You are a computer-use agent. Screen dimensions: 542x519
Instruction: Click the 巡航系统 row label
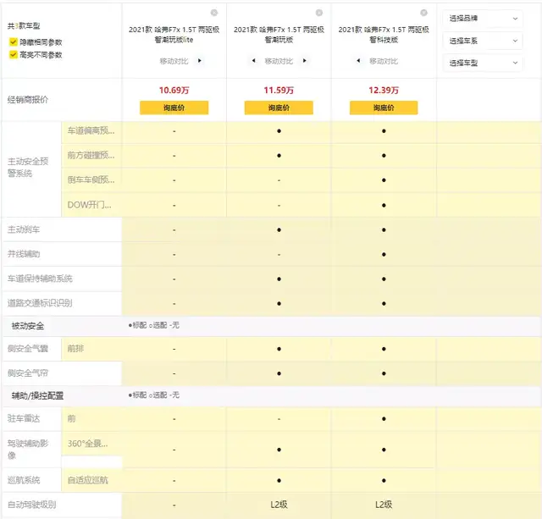(24, 480)
